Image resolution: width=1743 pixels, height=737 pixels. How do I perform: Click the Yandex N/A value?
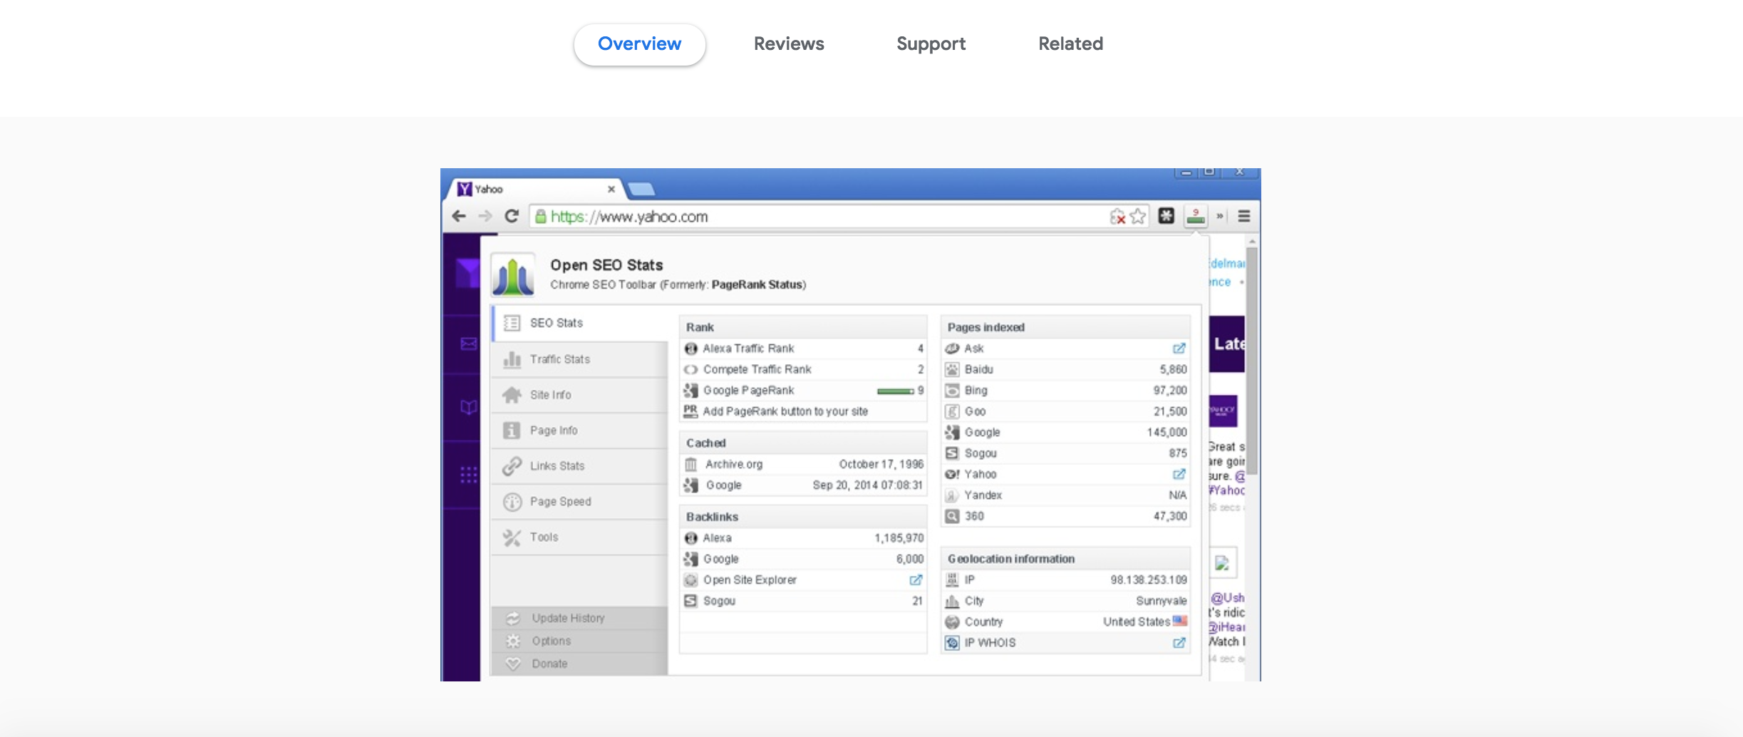pyautogui.click(x=1178, y=495)
